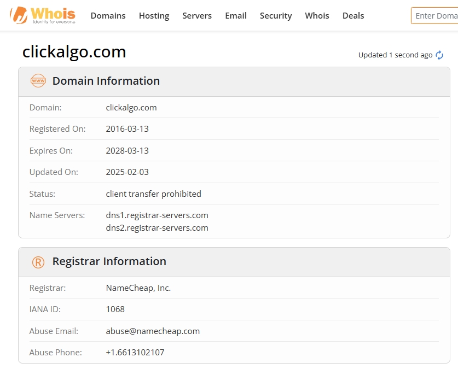
Task: Open the Email menu
Action: point(236,16)
